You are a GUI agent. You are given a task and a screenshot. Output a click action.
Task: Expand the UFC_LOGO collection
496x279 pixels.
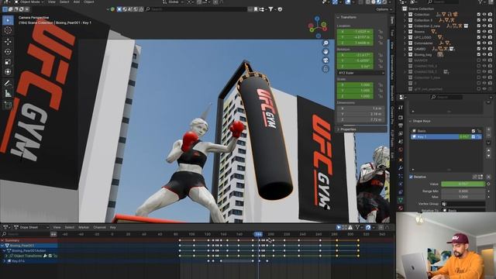[405, 37]
